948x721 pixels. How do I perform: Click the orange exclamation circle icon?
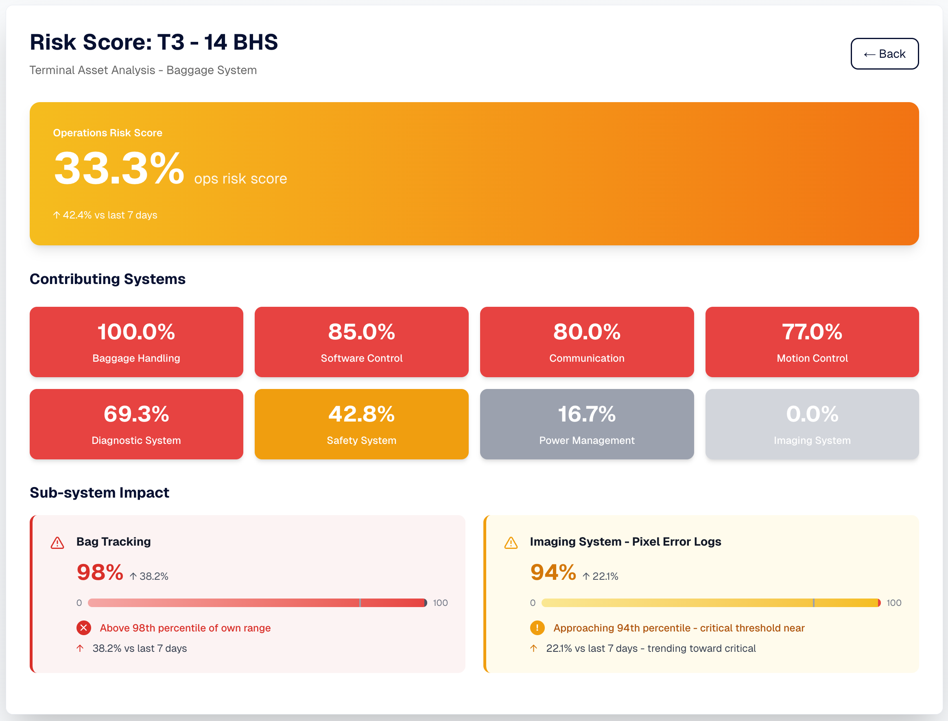pyautogui.click(x=537, y=628)
